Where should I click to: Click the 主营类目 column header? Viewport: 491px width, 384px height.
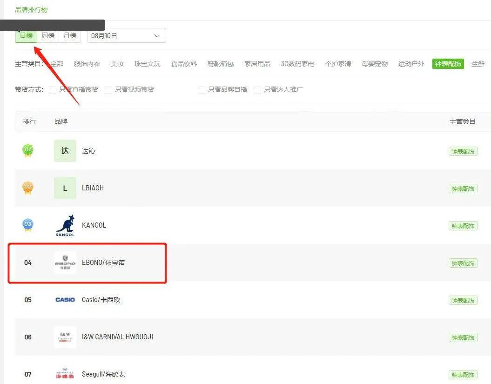463,121
